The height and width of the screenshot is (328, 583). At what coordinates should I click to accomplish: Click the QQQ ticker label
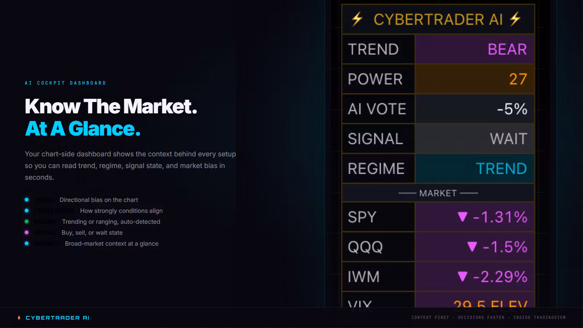click(365, 247)
